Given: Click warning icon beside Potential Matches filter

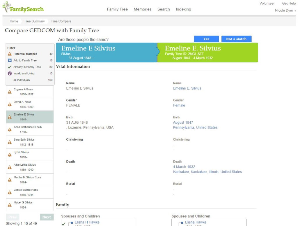Looking at the screenshot, I should coord(10,54).
